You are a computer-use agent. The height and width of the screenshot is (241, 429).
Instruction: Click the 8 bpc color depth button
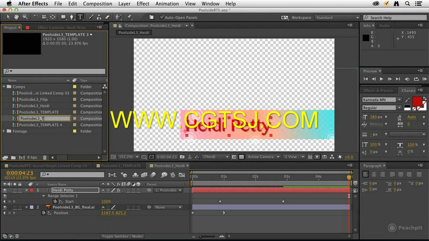coord(32,157)
